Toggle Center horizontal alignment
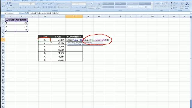Screen dimensions: 192x108 pos(46,7)
